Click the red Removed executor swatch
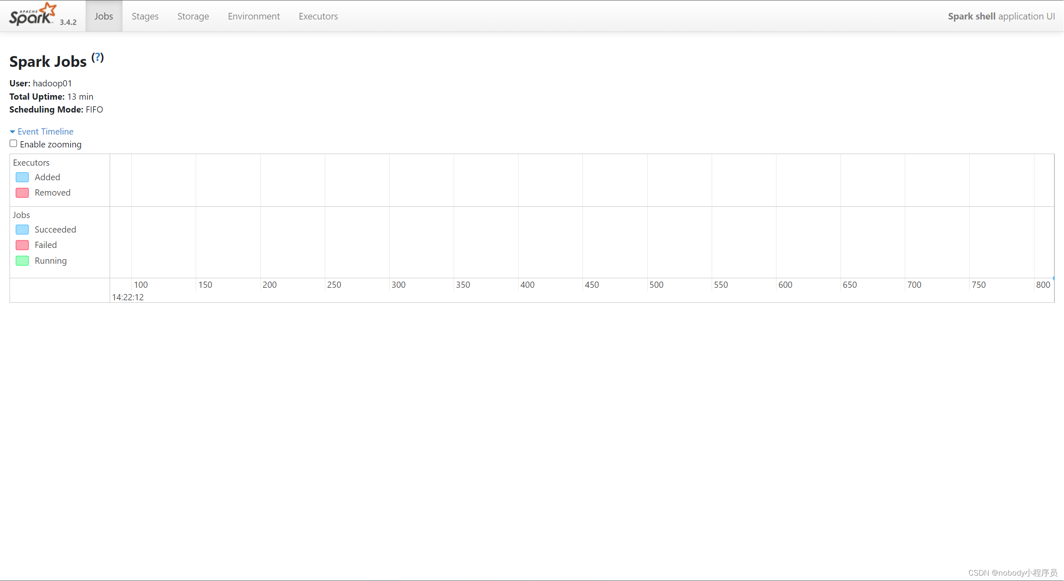The width and height of the screenshot is (1064, 581). pyautogui.click(x=22, y=193)
